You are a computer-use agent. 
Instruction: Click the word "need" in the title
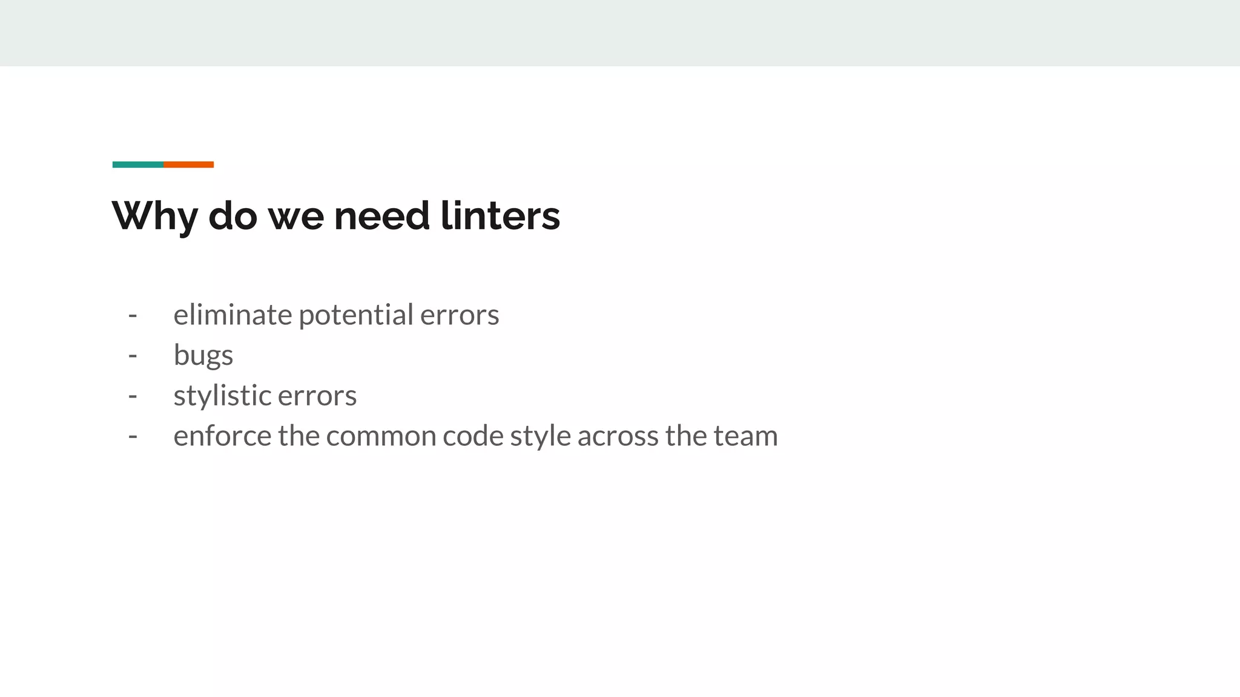[381, 216]
